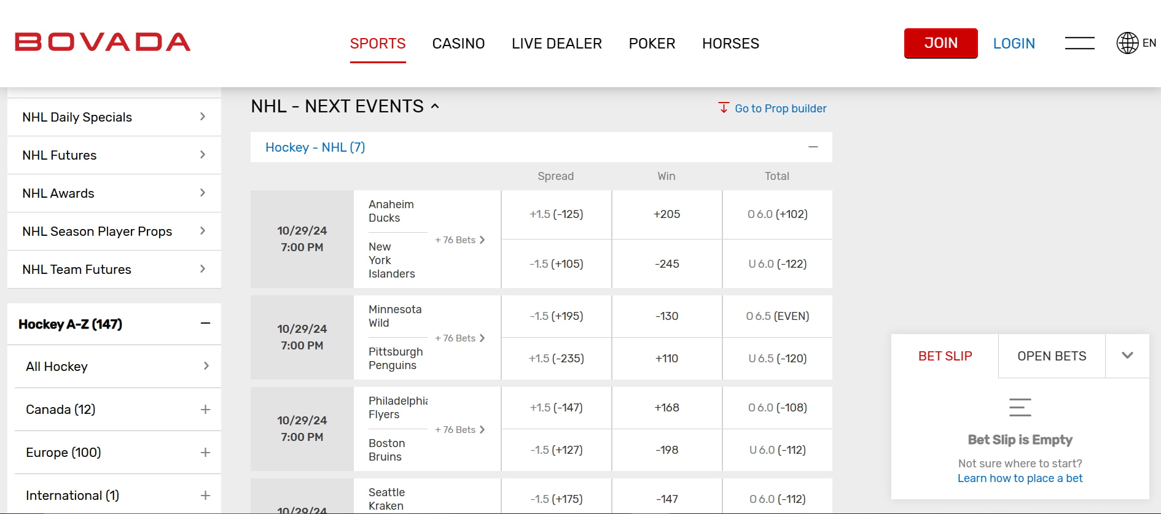Open +76 Bets for Flyers vs Bruins
The height and width of the screenshot is (514, 1161).
click(x=460, y=430)
